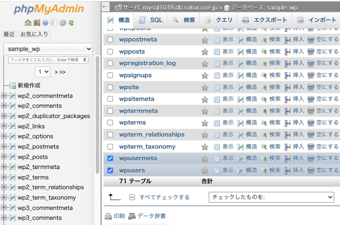This screenshot has width=340, height=225.
Task: Clear filter with red X
Action: click(x=85, y=60)
